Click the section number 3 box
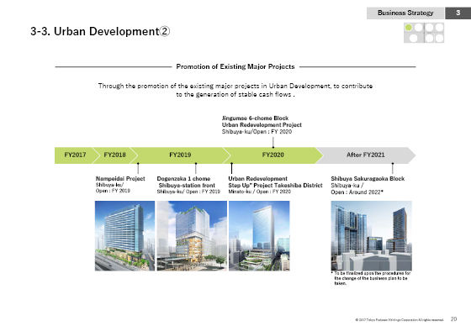The image size is (471, 326). (458, 13)
